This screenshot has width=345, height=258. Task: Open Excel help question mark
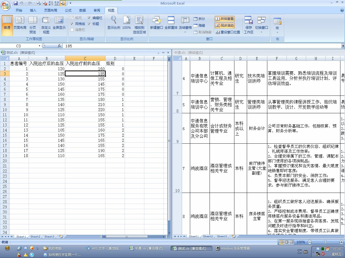coord(342,10)
